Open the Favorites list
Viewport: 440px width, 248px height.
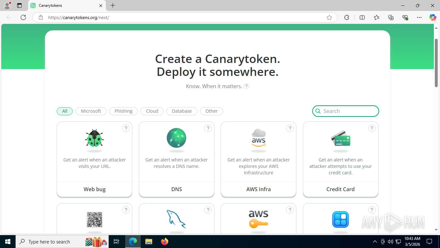point(377,17)
